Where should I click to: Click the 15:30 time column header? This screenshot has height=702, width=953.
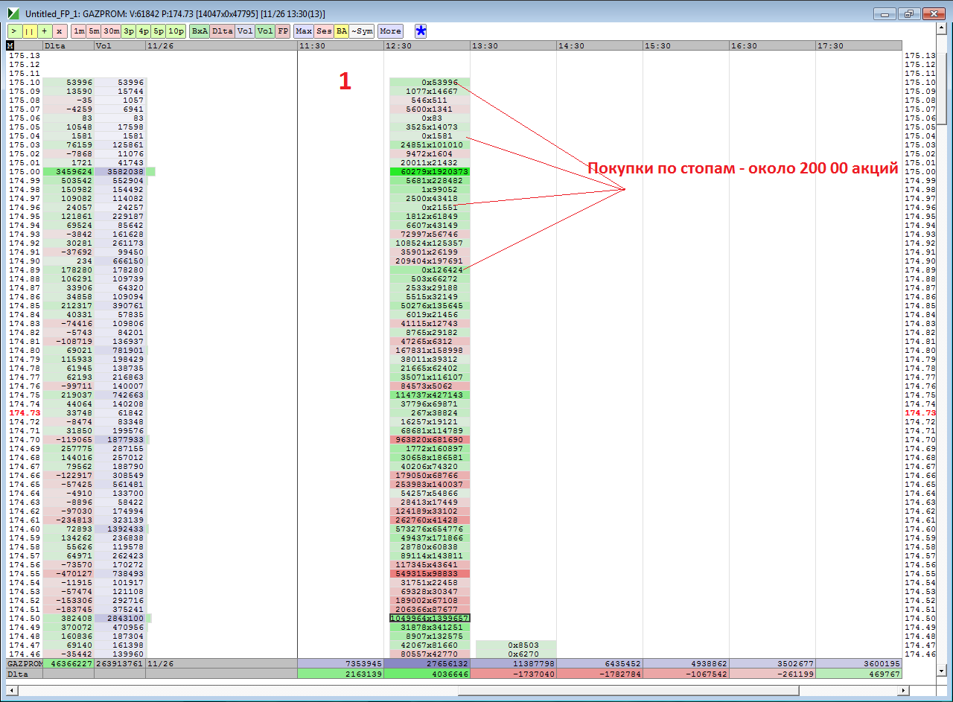click(x=686, y=46)
